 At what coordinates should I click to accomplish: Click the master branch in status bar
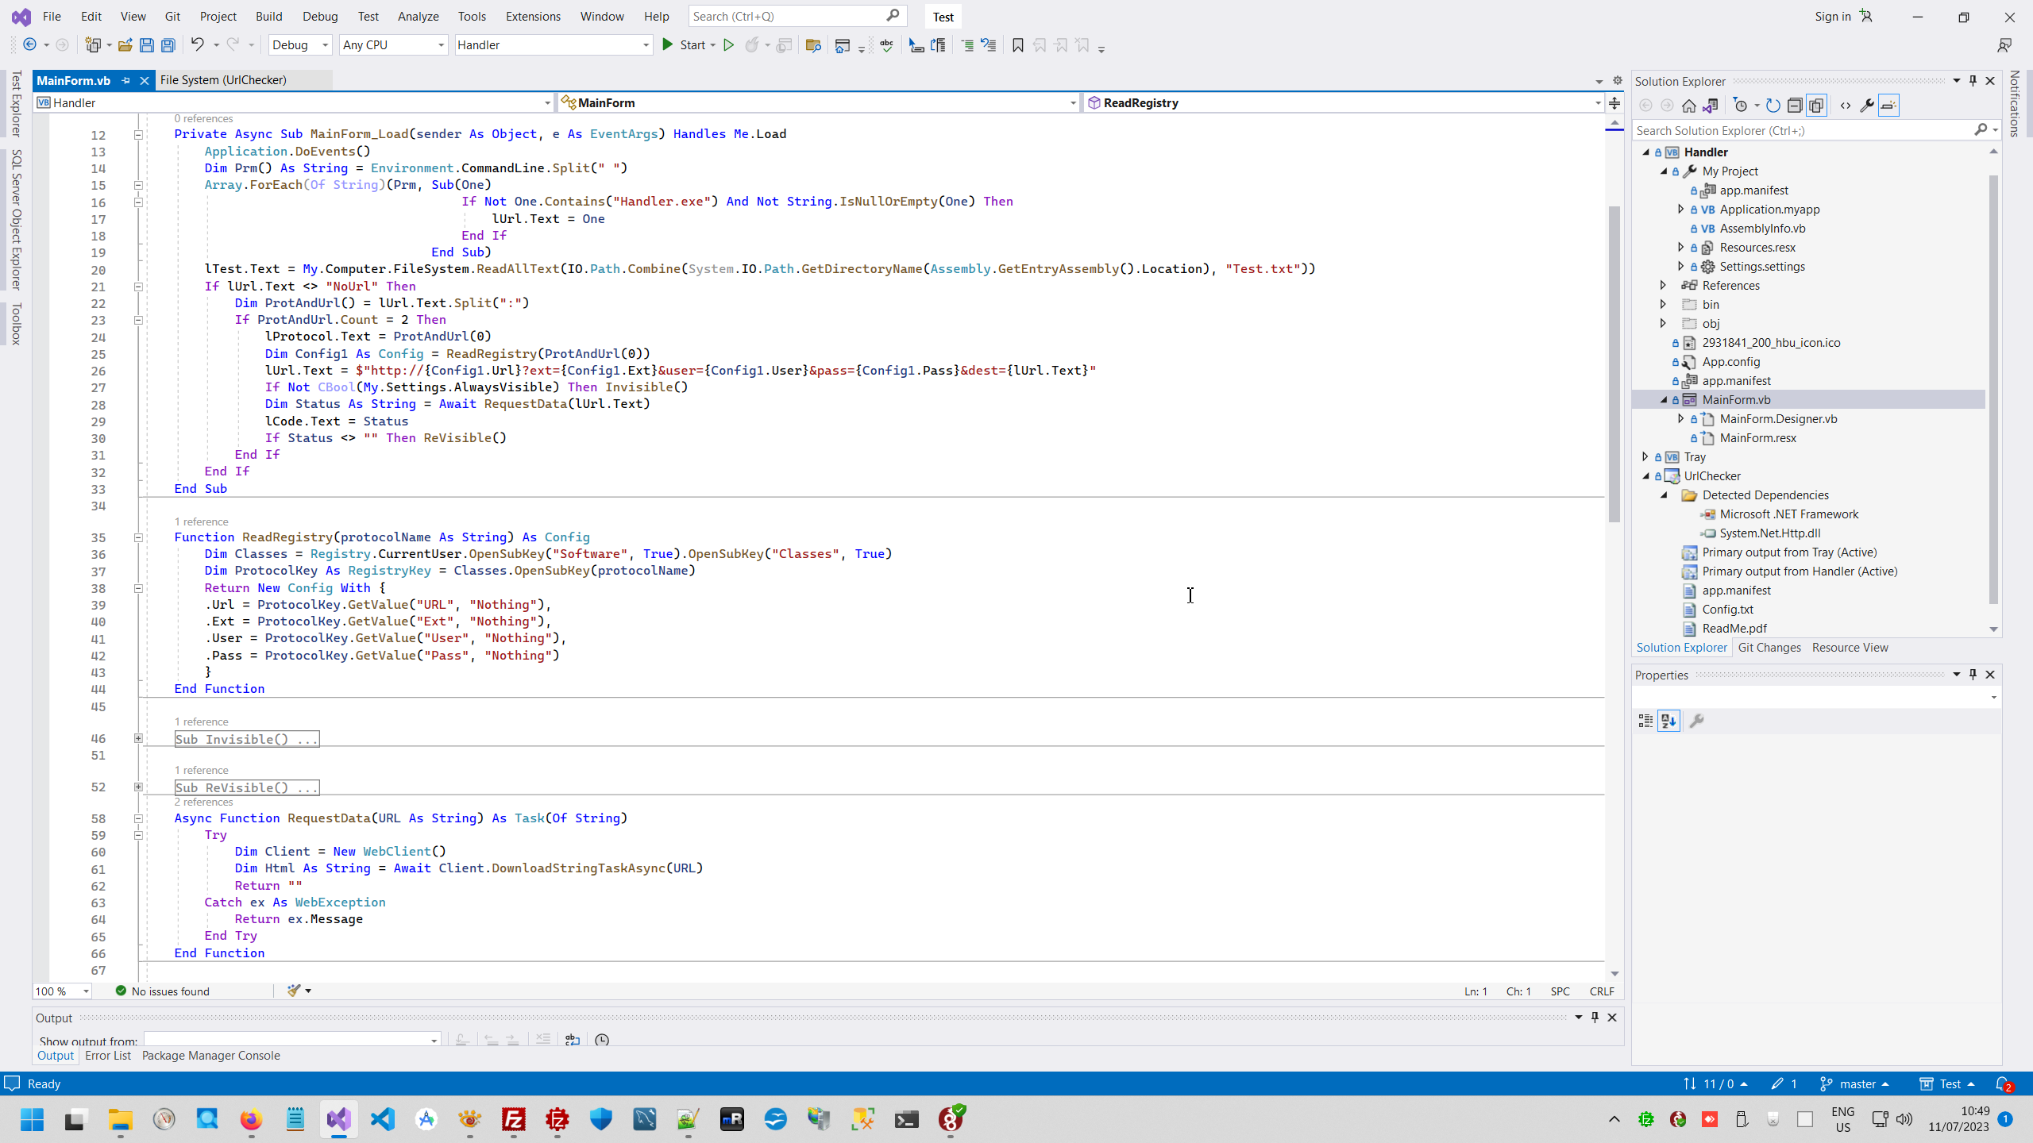click(1857, 1084)
